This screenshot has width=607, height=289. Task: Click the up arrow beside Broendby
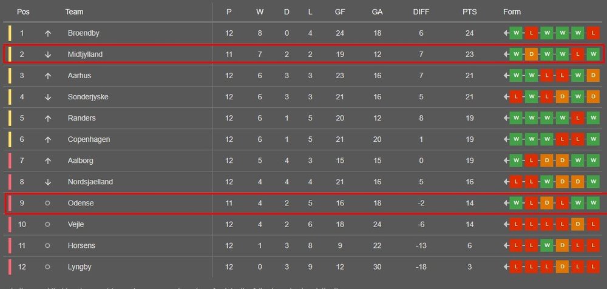48,33
